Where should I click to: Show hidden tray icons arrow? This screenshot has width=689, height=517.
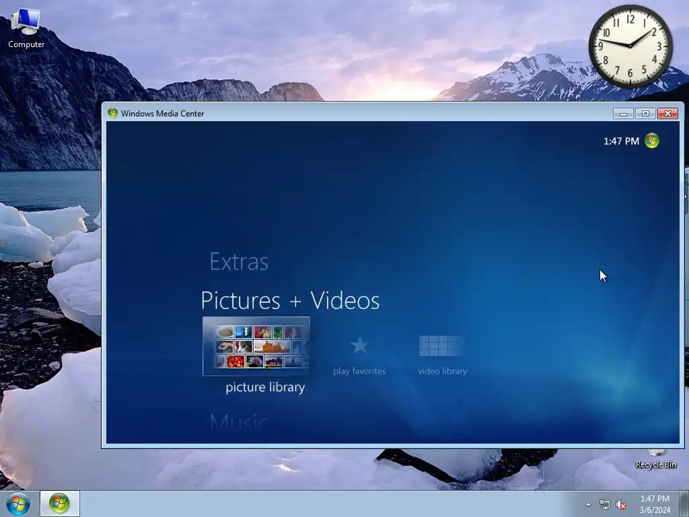click(x=588, y=505)
